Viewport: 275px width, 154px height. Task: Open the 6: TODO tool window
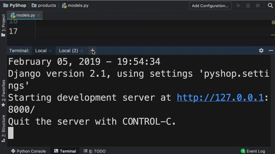coord(95,151)
